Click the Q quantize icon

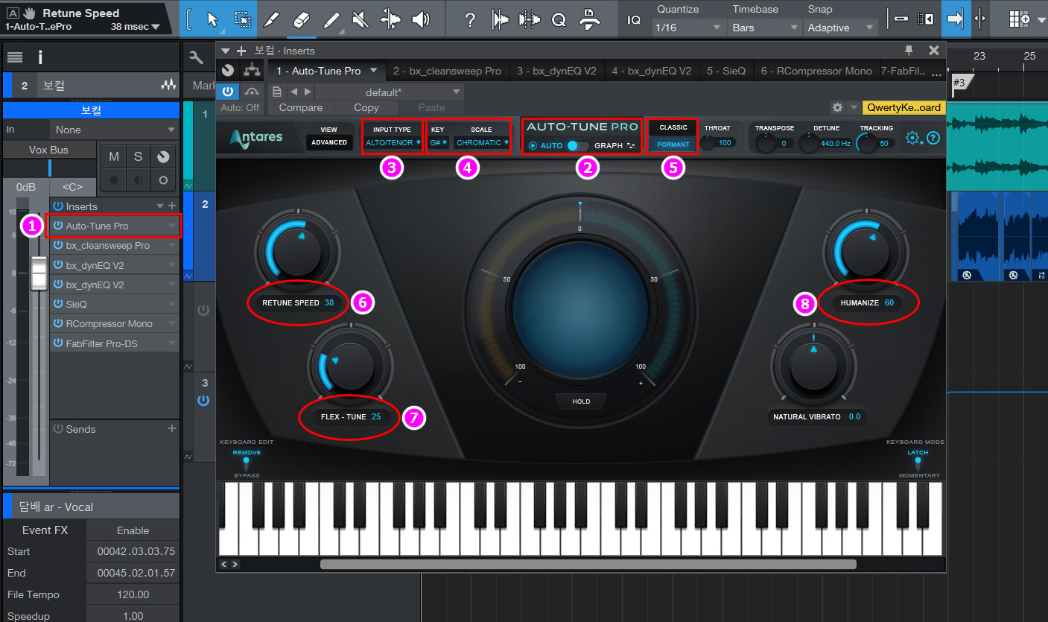[559, 21]
